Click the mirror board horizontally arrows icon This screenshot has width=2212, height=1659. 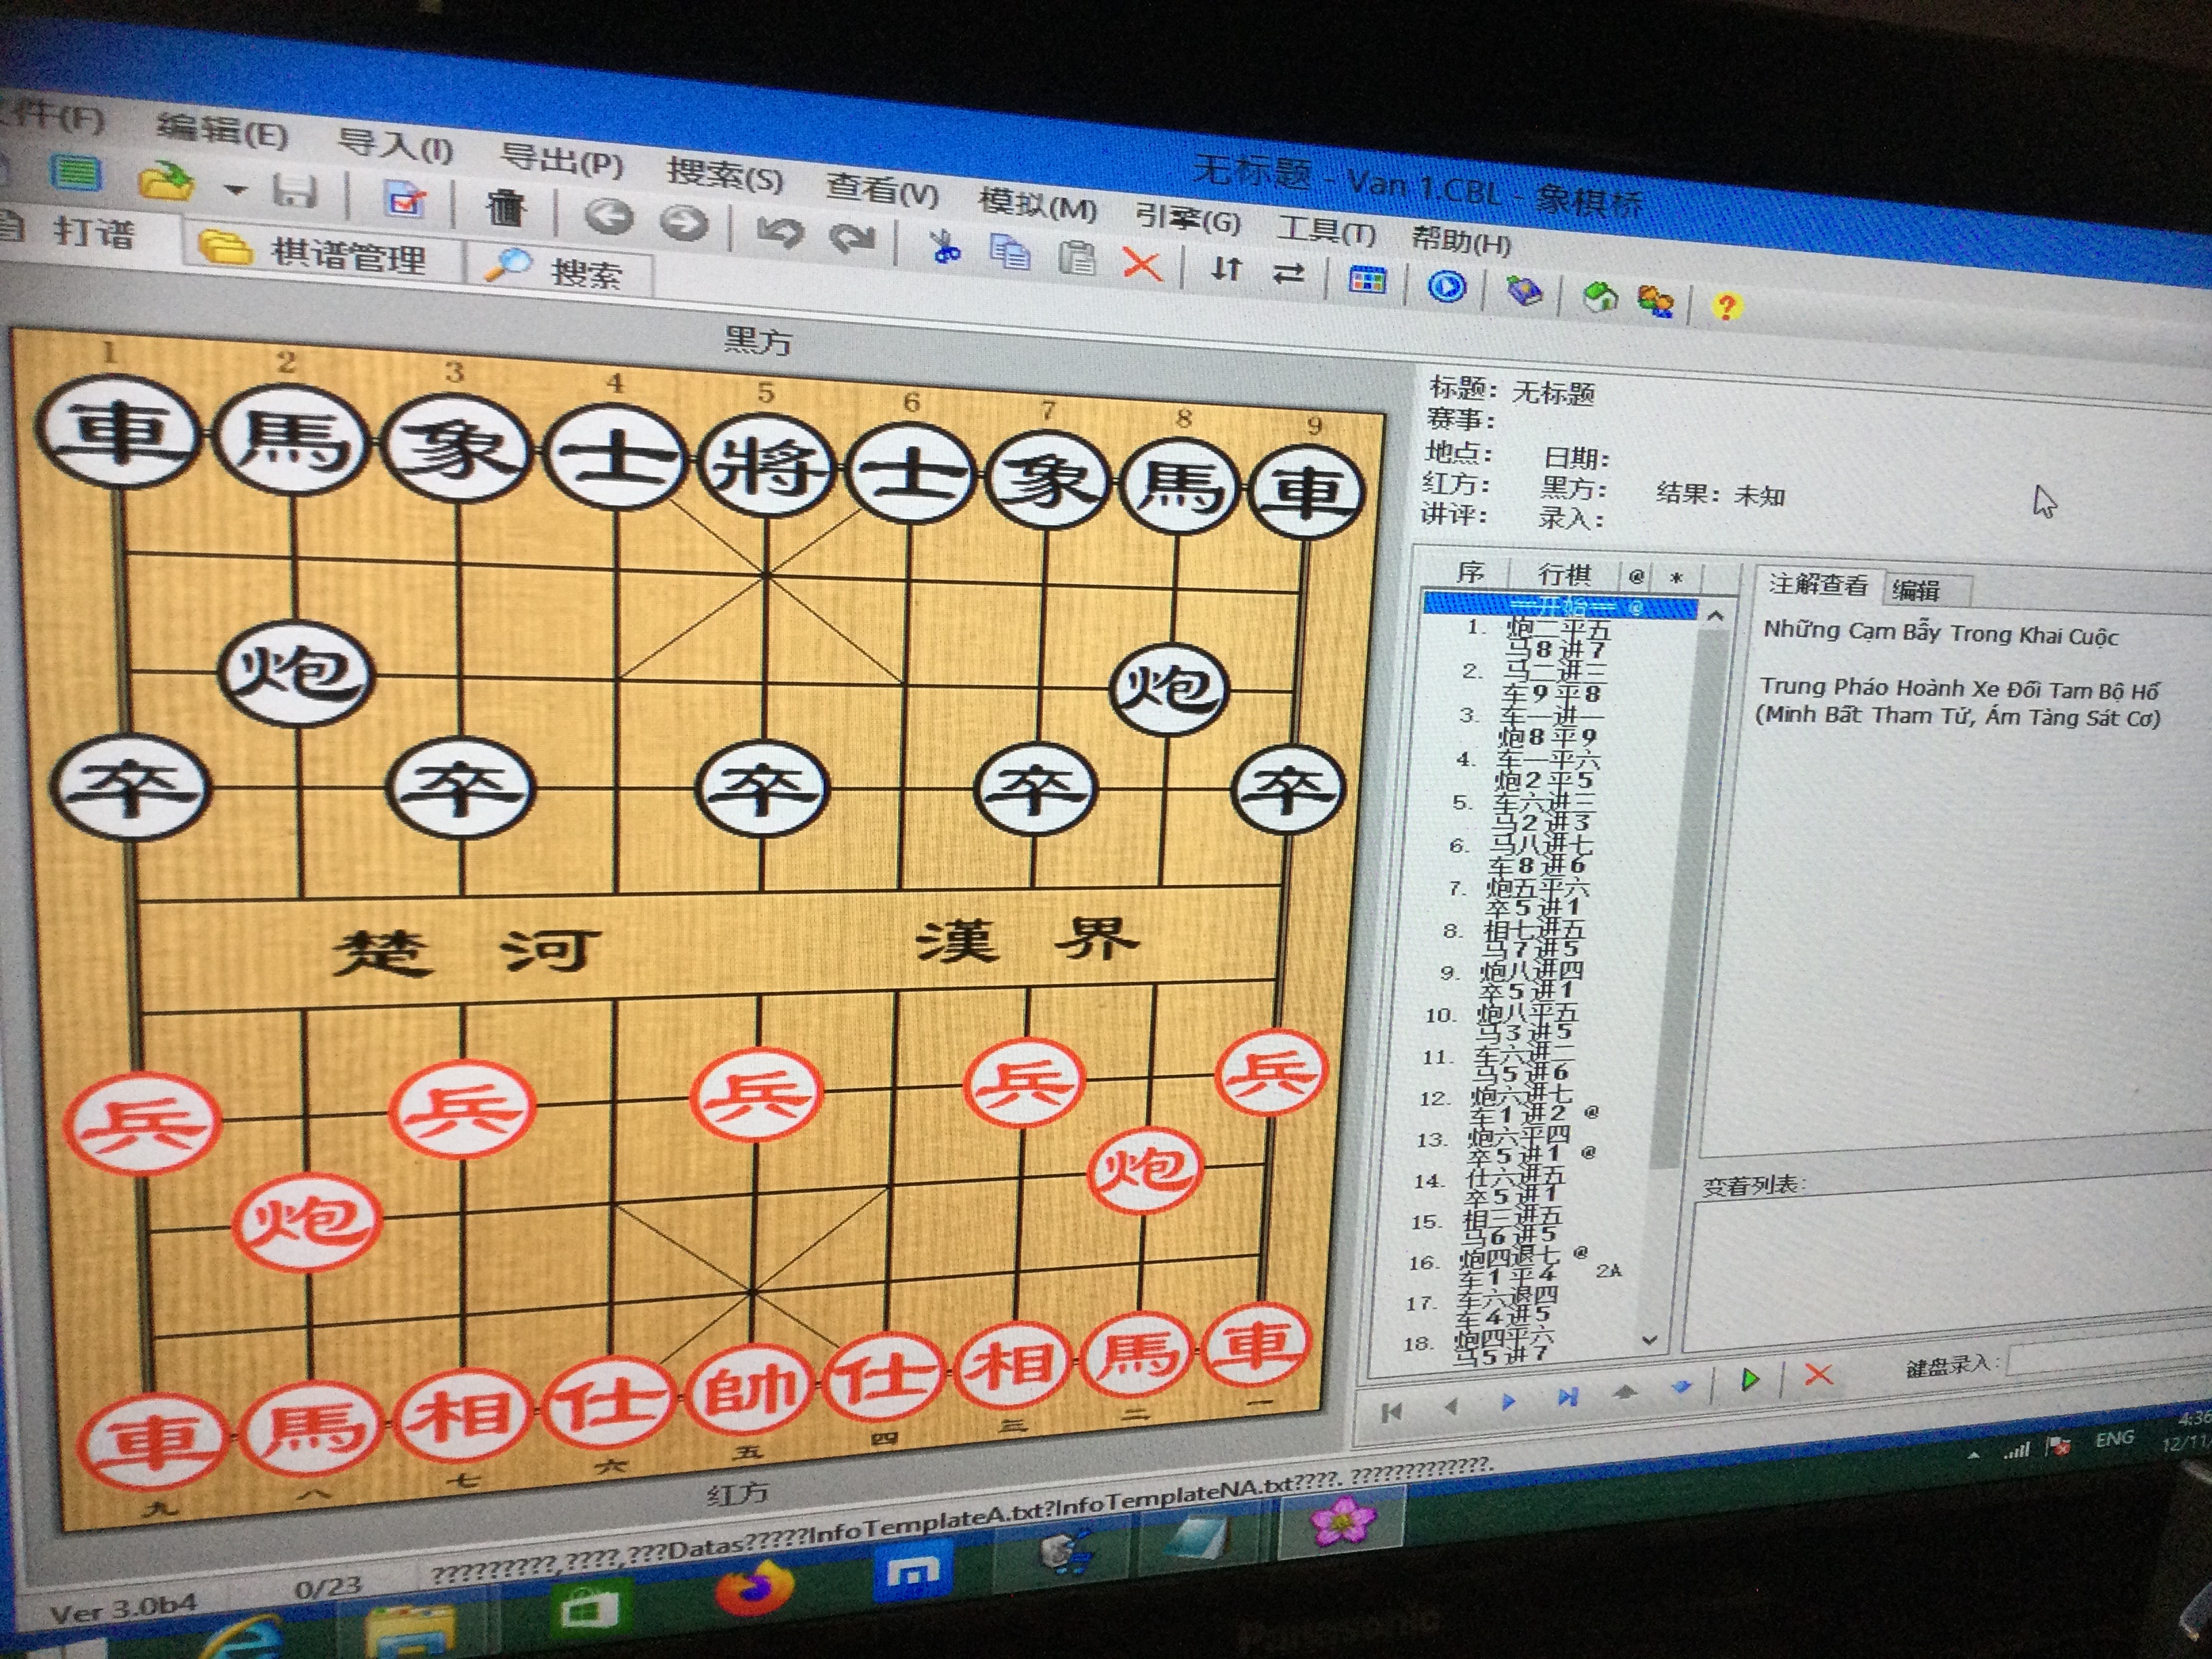click(x=1290, y=273)
